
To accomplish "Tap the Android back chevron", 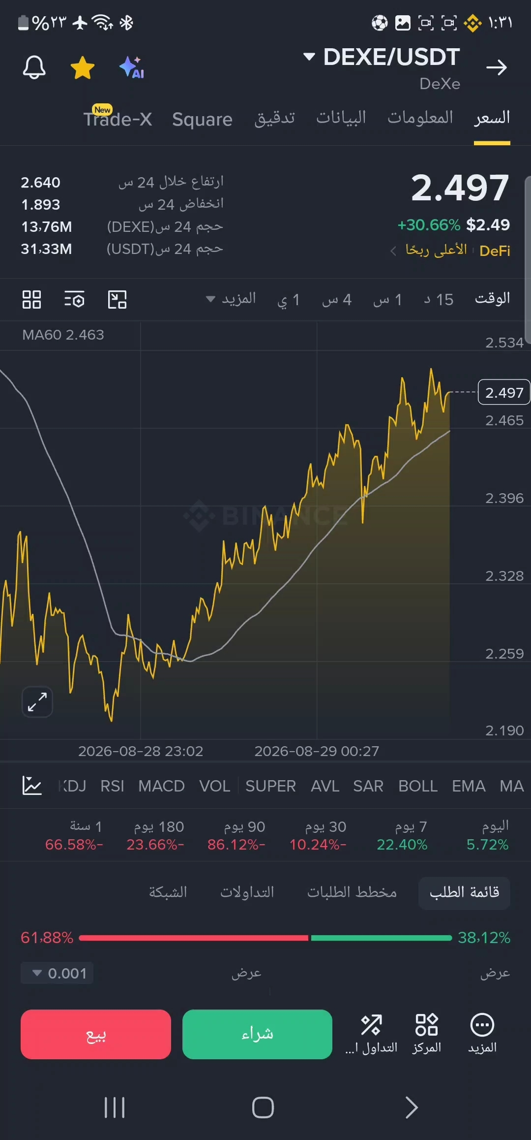I will 412,1108.
